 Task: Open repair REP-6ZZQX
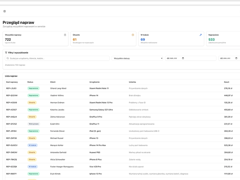[11, 167]
